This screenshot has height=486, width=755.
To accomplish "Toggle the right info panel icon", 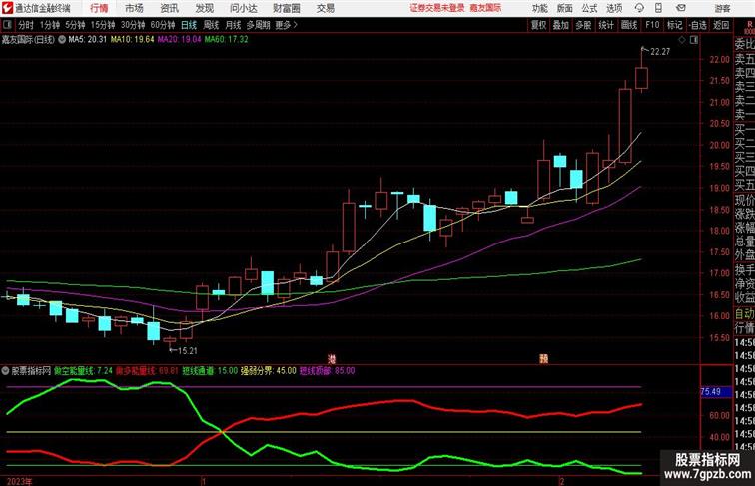I will pos(694,40).
